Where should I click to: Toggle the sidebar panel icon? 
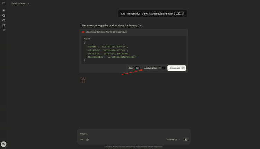4,3
